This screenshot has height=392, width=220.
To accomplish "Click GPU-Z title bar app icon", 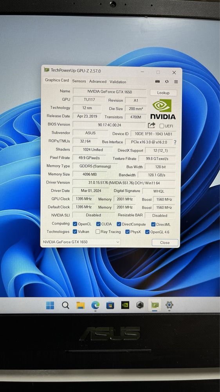I will [47, 70].
